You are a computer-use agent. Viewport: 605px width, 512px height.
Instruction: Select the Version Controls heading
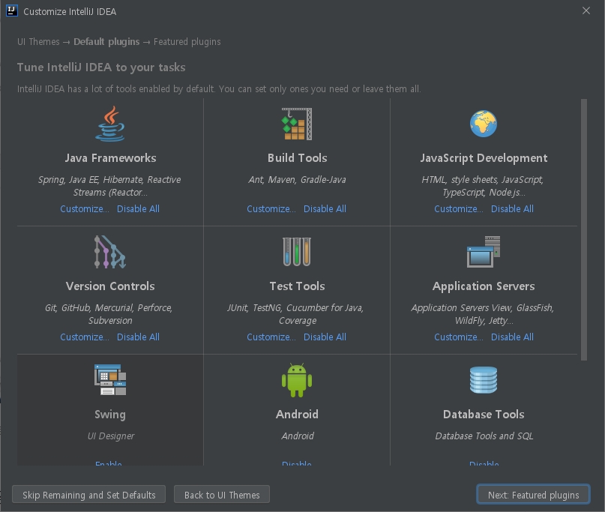point(110,286)
